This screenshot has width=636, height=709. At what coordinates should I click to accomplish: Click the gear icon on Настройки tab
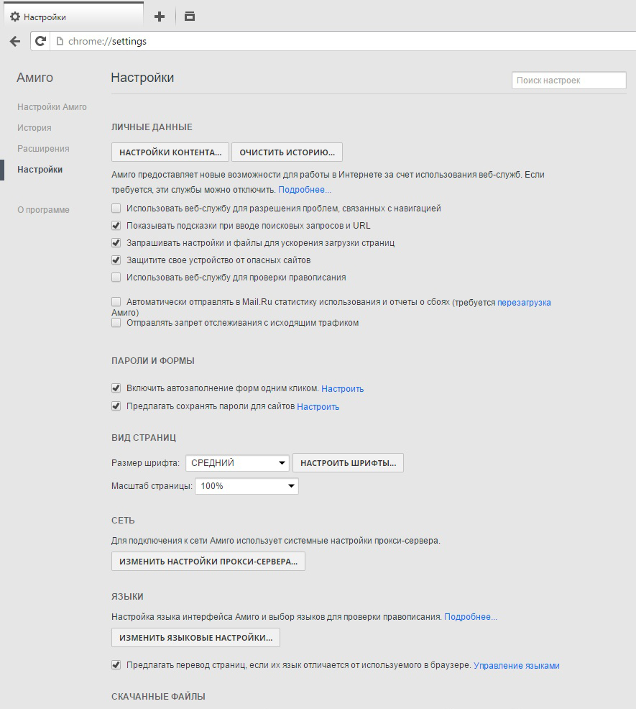[15, 17]
